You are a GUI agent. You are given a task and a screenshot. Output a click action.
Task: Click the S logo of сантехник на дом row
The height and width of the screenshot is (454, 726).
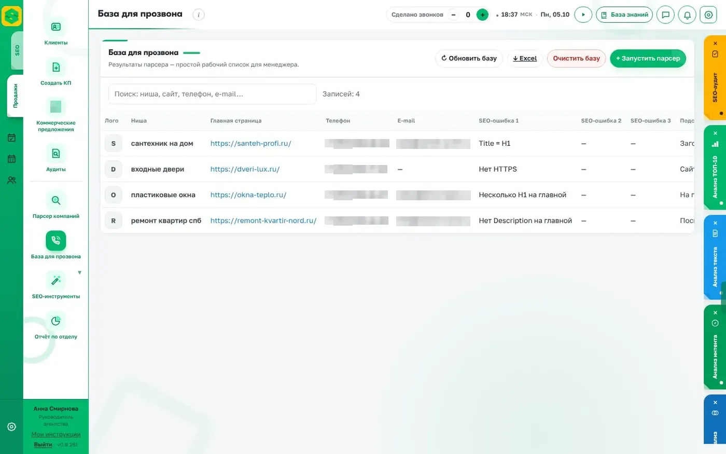tap(114, 143)
